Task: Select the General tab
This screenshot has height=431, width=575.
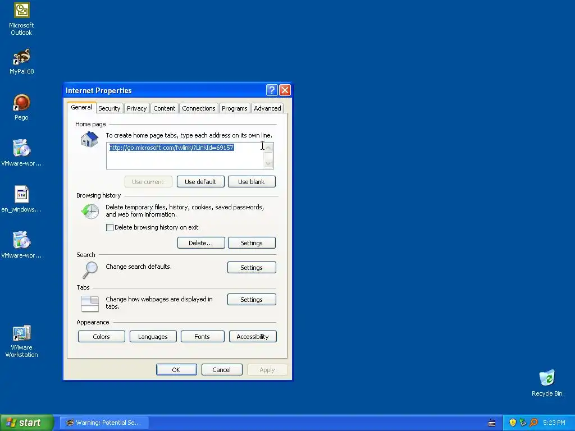Action: [x=81, y=107]
